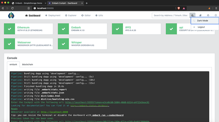Go to the Editor page
The height and width of the screenshot is (122, 219).
tap(86, 16)
